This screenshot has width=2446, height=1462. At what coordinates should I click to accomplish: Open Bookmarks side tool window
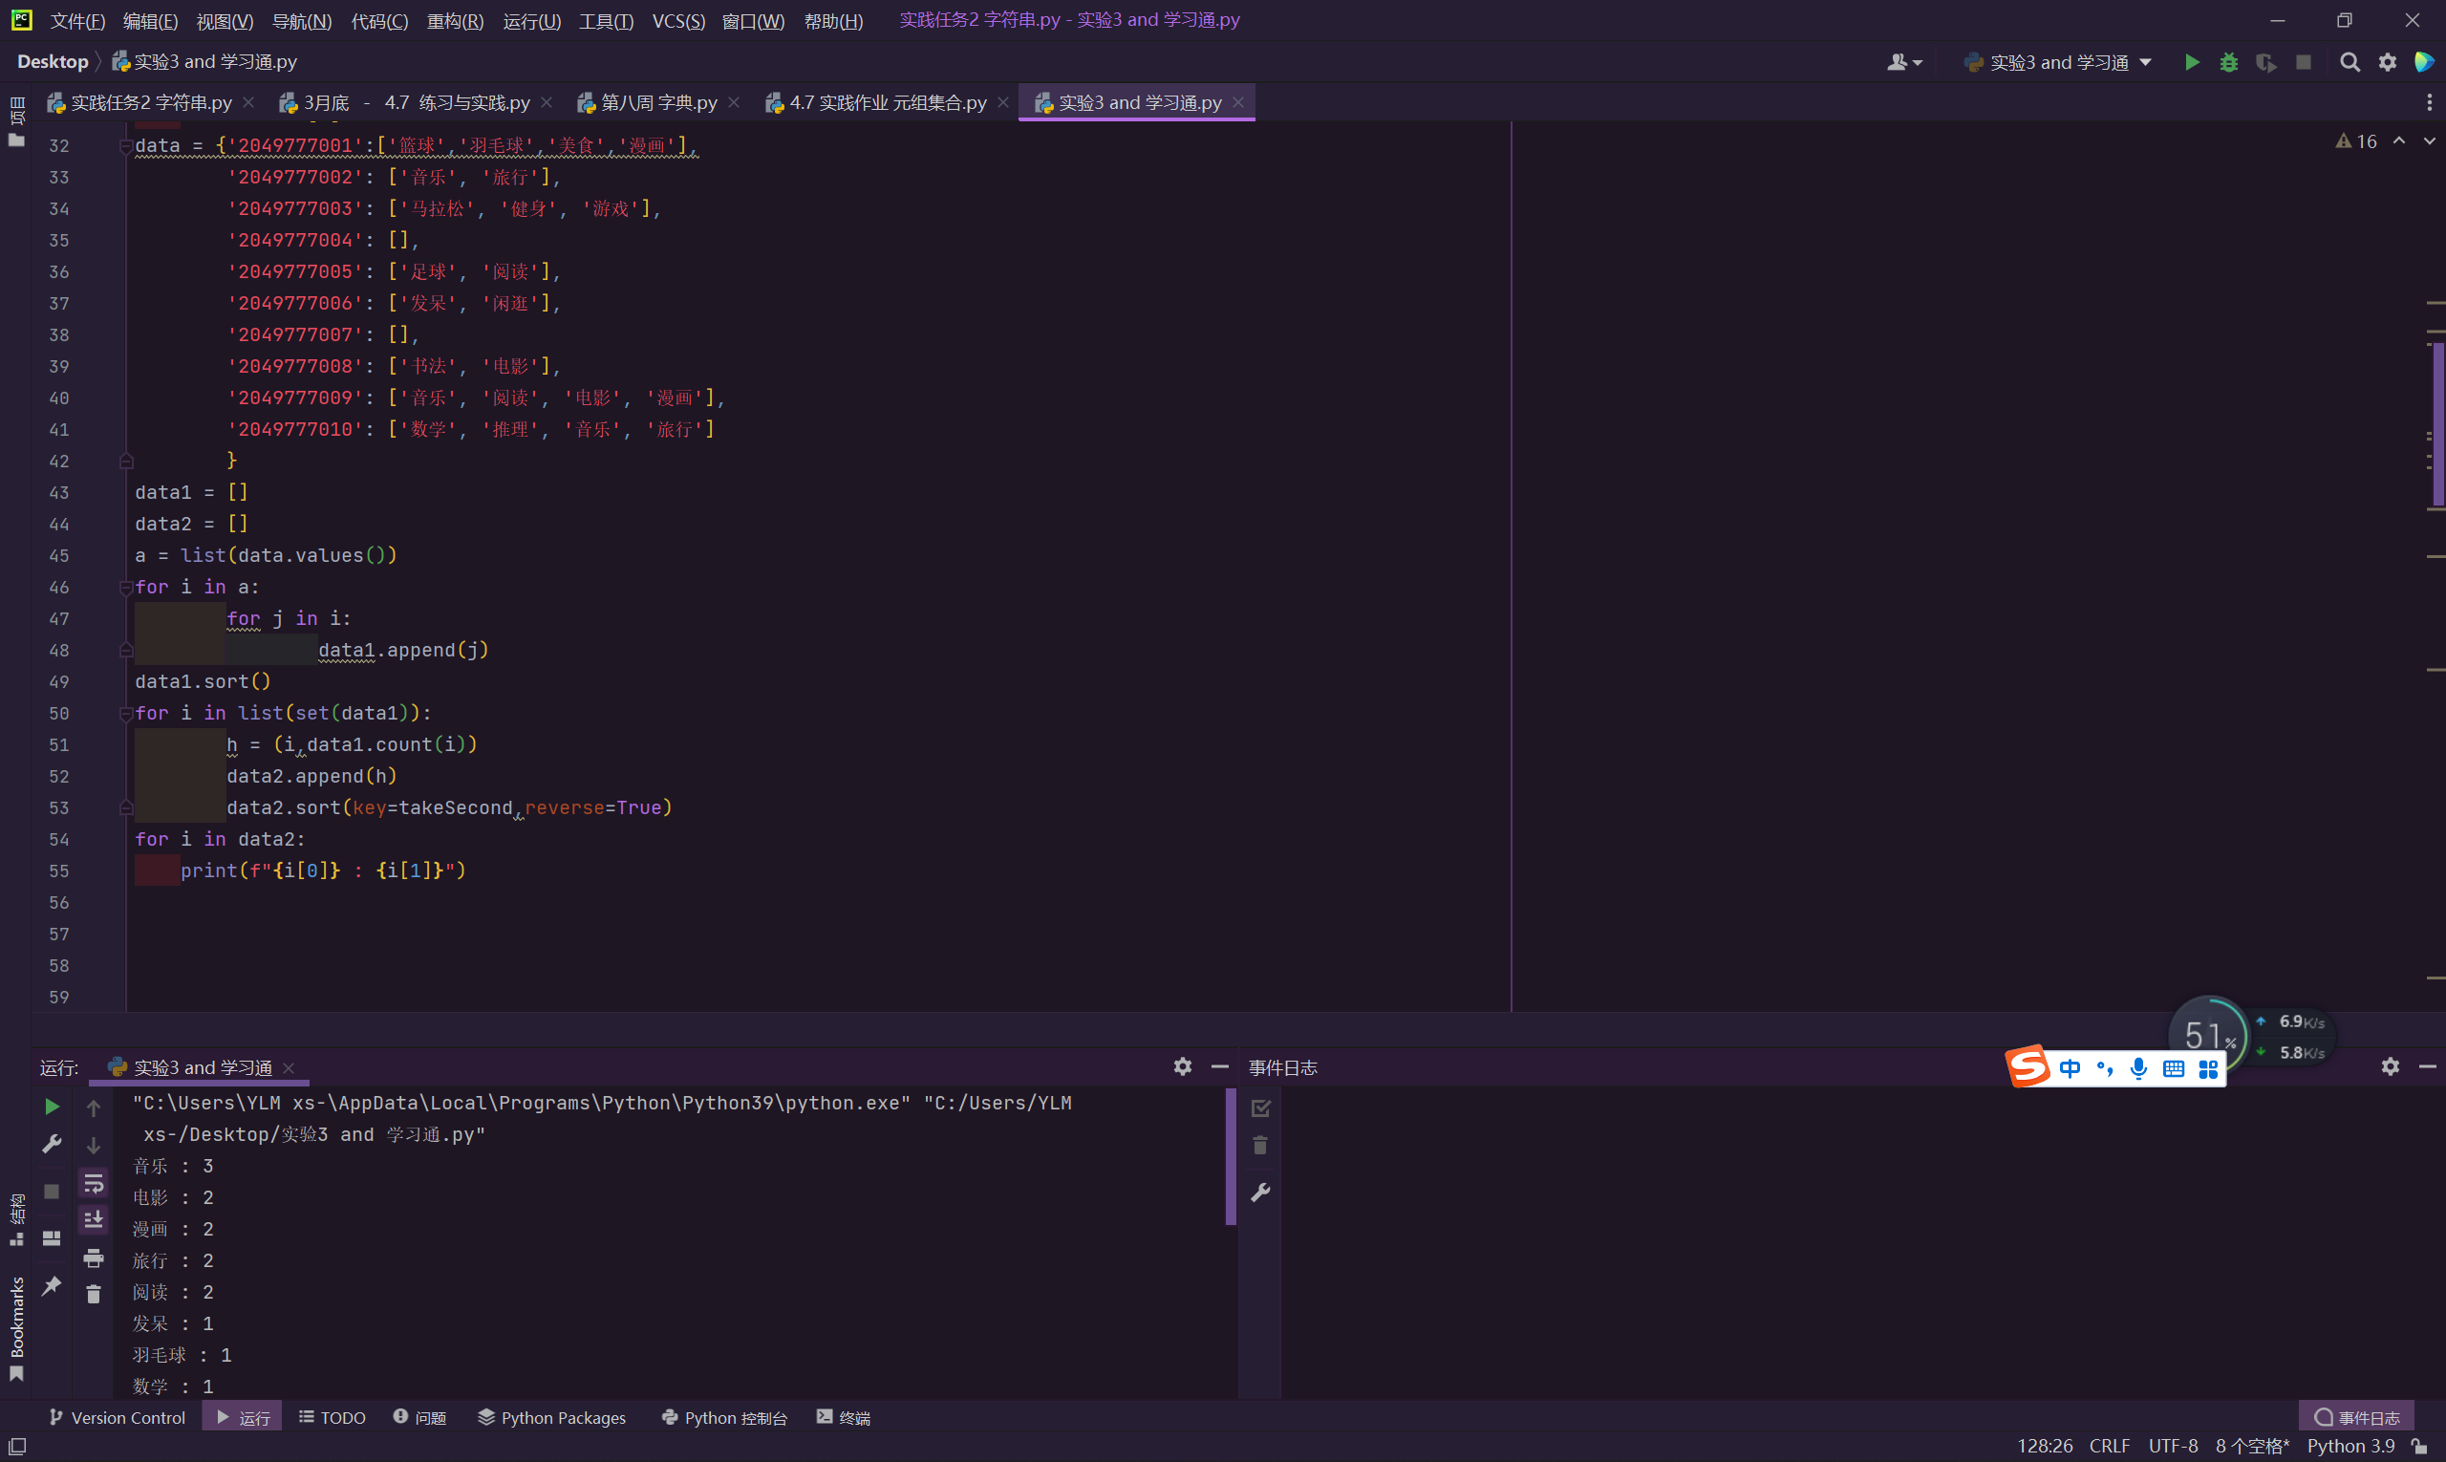click(17, 1329)
